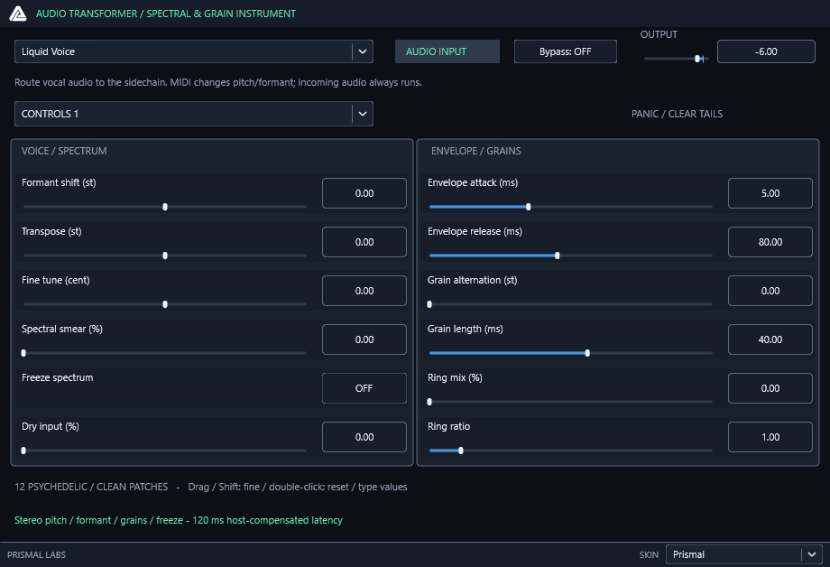
Task: Click the "12 PSYCHEDELIC / CLEAN PATCHES" text
Action: (x=91, y=487)
